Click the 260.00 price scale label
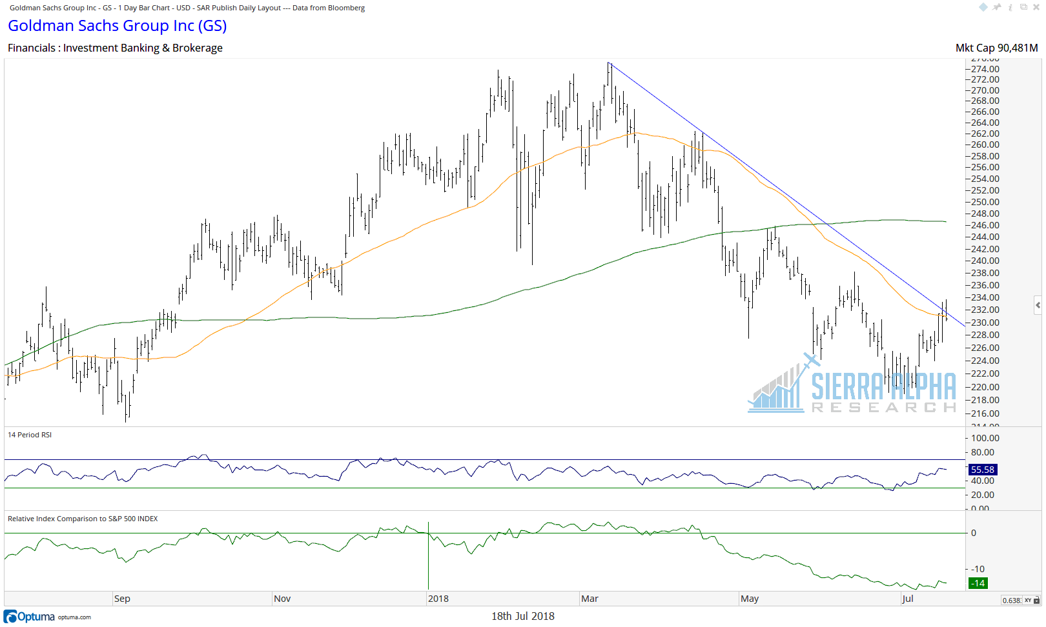 click(x=985, y=144)
